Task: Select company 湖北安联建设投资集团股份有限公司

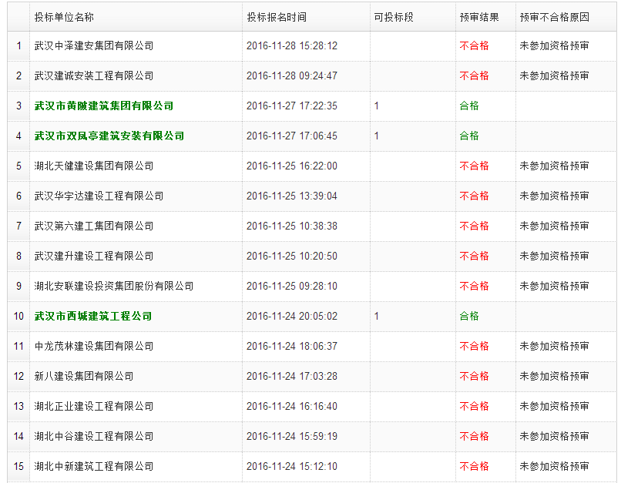Action: (x=114, y=286)
